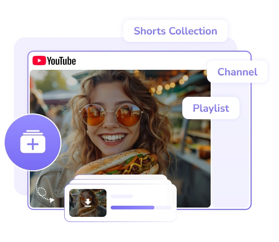
Task: Select the Channel label
Action: [x=237, y=72]
